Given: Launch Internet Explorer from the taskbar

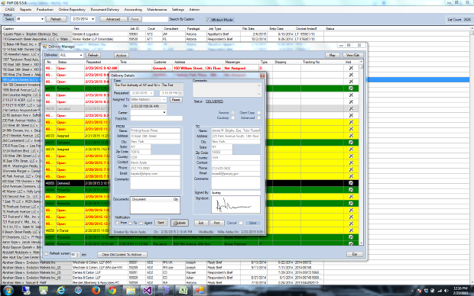Looking at the screenshot, I should pyautogui.click(x=61, y=290).
